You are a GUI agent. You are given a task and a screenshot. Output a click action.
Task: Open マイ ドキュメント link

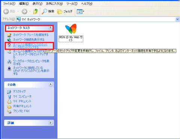point(22,101)
